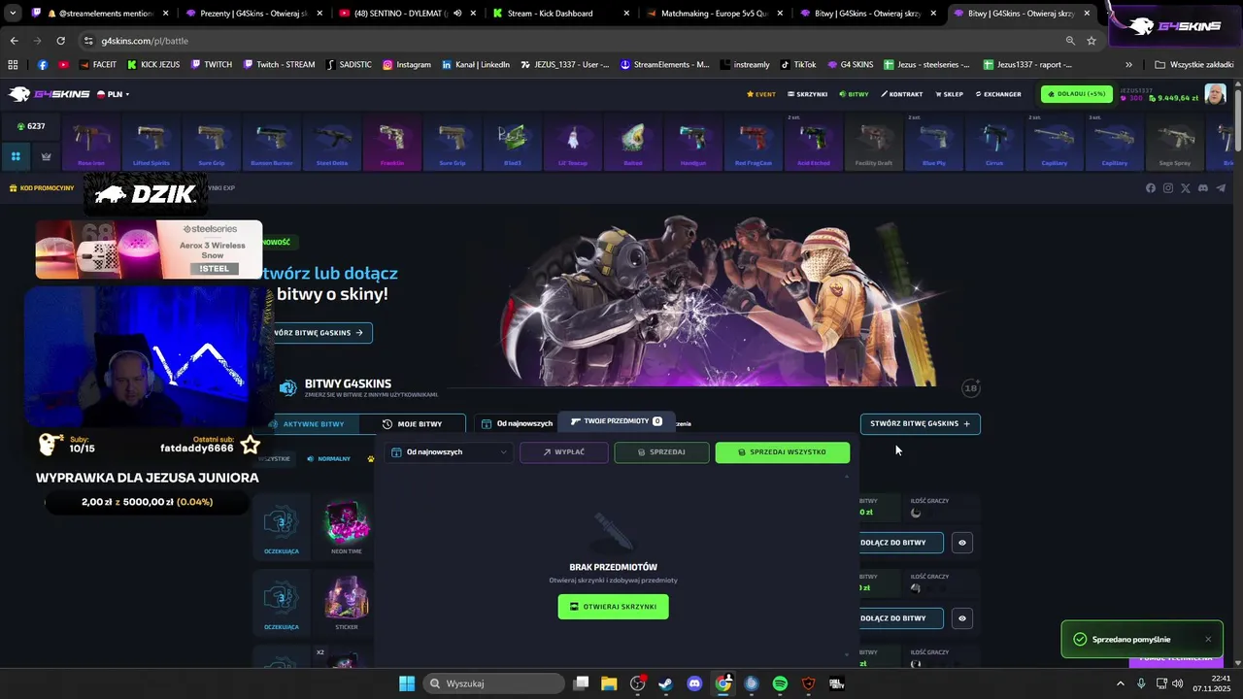Image resolution: width=1243 pixels, height=699 pixels.
Task: Open the user profile avatar
Action: 1215,94
